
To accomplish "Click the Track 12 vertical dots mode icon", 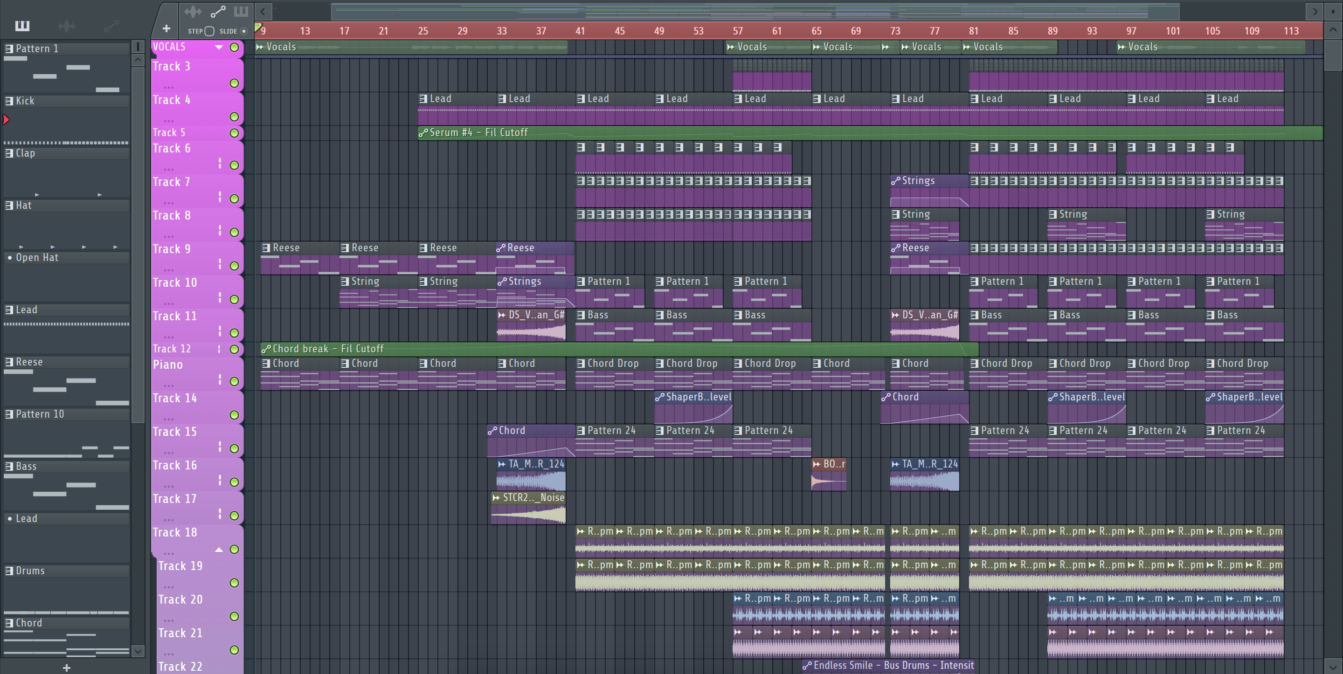I will pyautogui.click(x=220, y=349).
